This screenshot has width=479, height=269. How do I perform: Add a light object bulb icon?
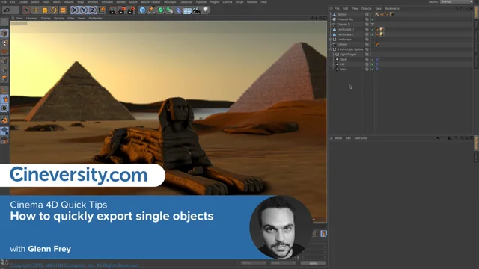coord(205,10)
